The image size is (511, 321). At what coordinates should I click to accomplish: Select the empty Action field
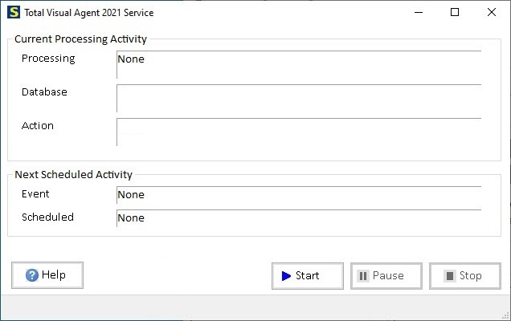click(298, 132)
